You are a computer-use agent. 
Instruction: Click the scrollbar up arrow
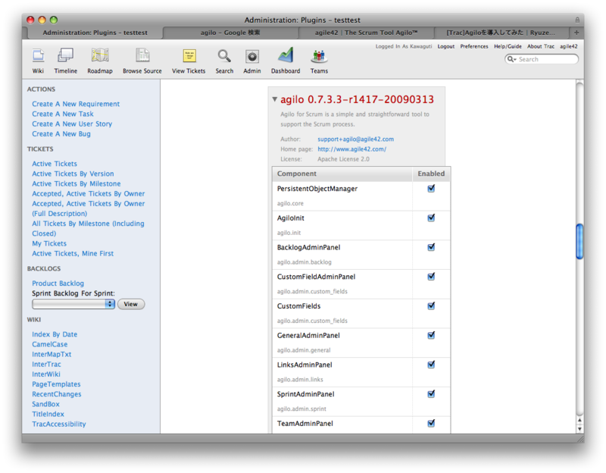(579, 421)
